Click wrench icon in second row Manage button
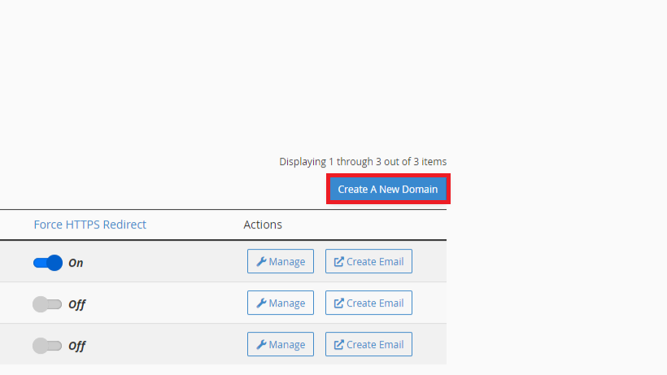 tap(261, 303)
